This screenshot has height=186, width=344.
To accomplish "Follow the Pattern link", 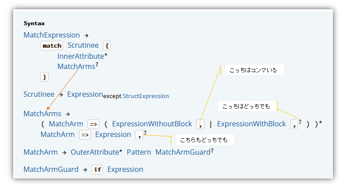I will 139,152.
